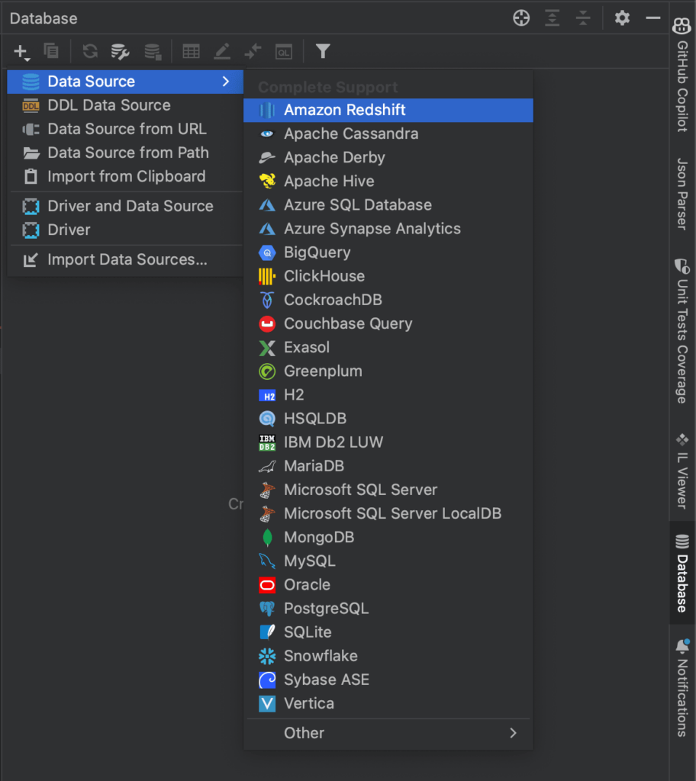This screenshot has height=781, width=696.
Task: Click the Jump to Query Console icon
Action: (284, 51)
